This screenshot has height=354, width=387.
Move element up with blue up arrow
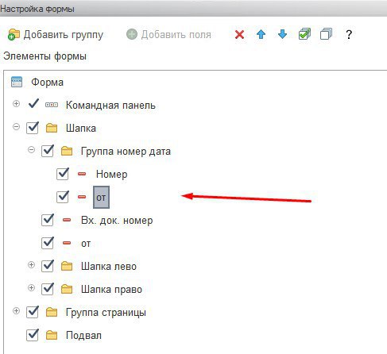click(x=261, y=34)
